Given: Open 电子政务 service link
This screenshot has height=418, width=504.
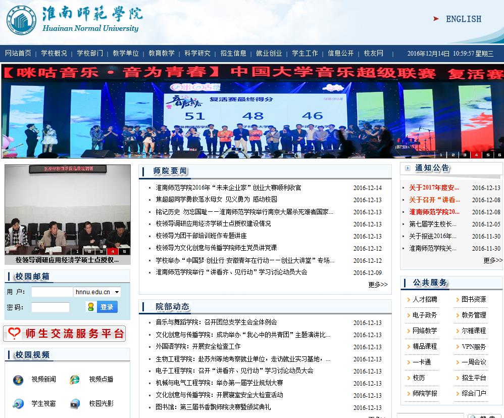Looking at the screenshot, I should click(x=424, y=315).
